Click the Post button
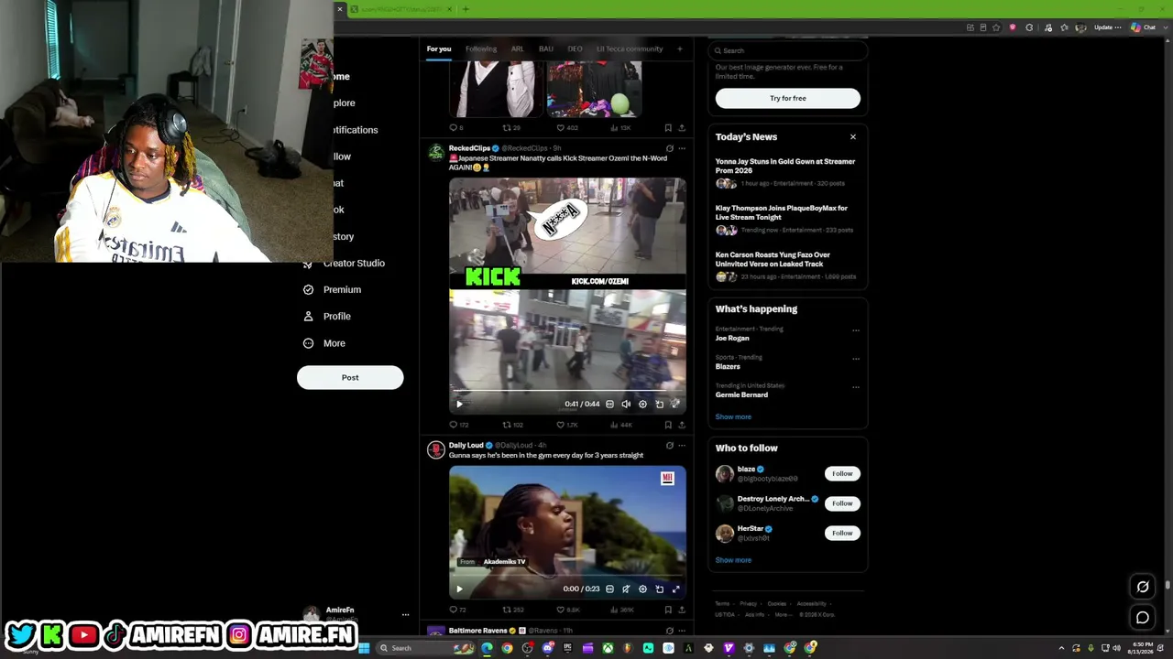Image resolution: width=1173 pixels, height=659 pixels. 350,378
